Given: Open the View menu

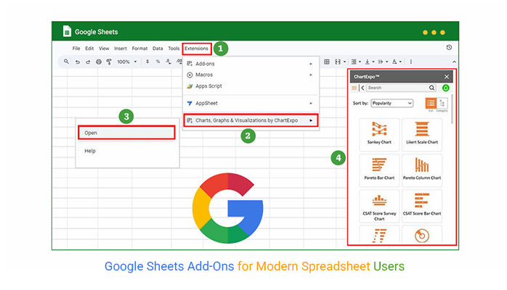Looking at the screenshot, I should pyautogui.click(x=104, y=49).
